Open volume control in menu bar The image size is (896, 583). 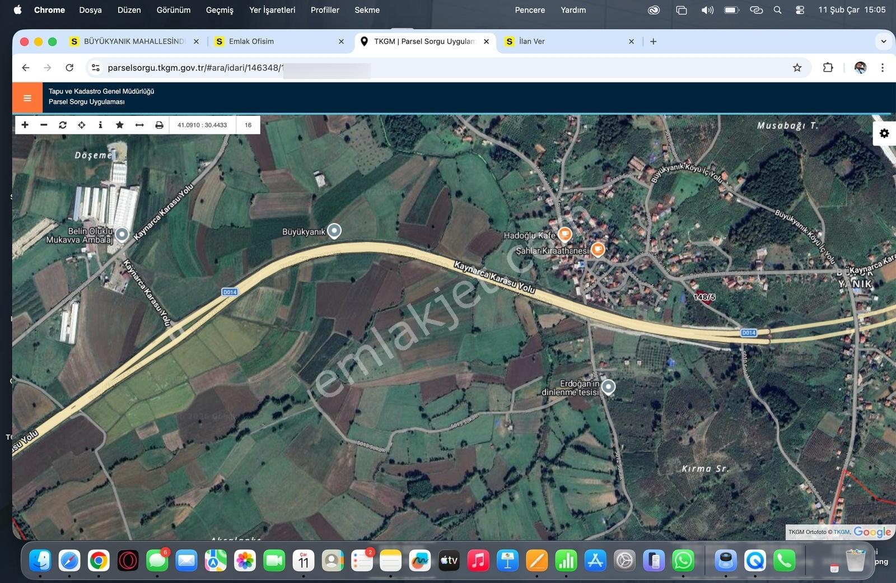tap(707, 10)
